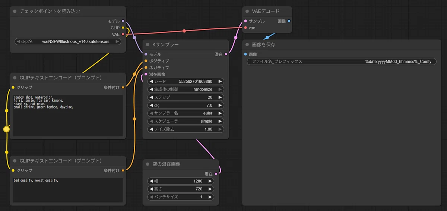Click the 潜在画像 input socket on Kサンプラー

point(146,74)
